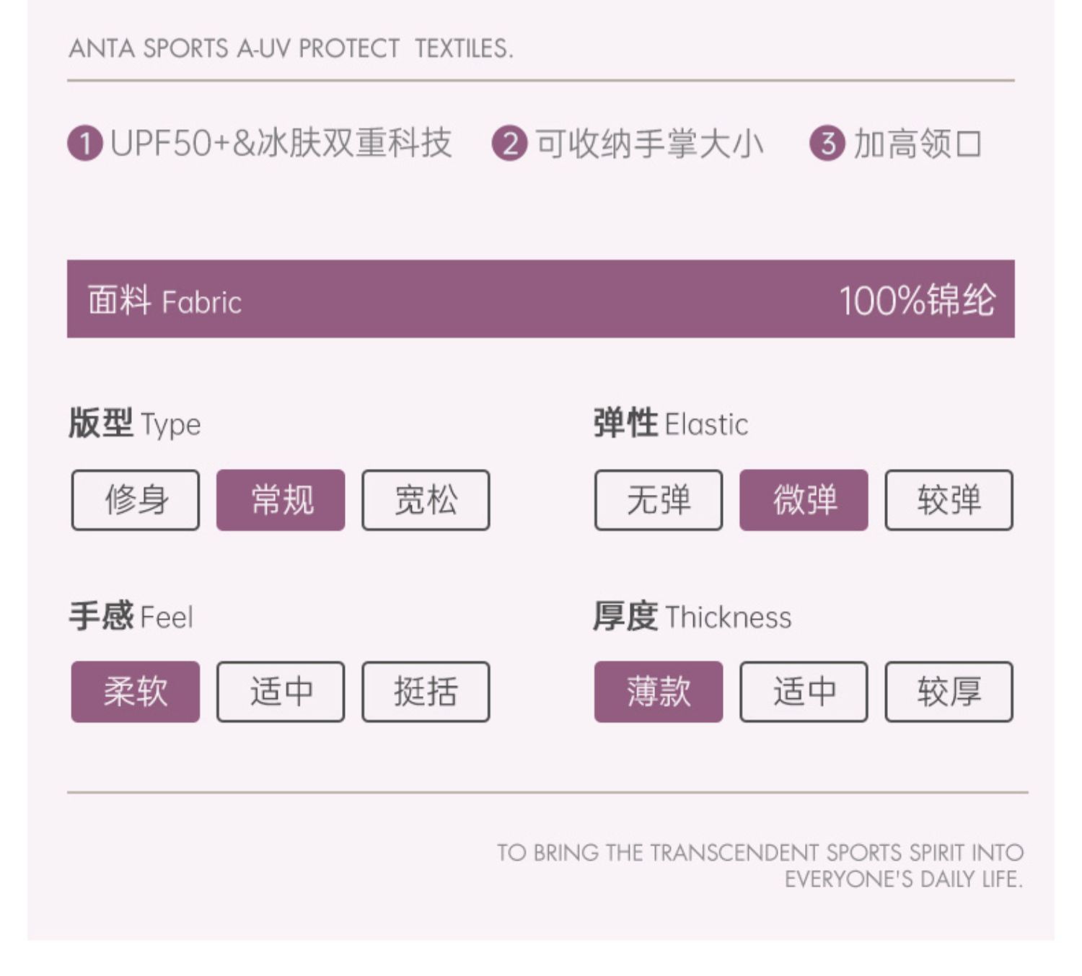
Task: Click the numbered circle 1 icon
Action: 85,143
